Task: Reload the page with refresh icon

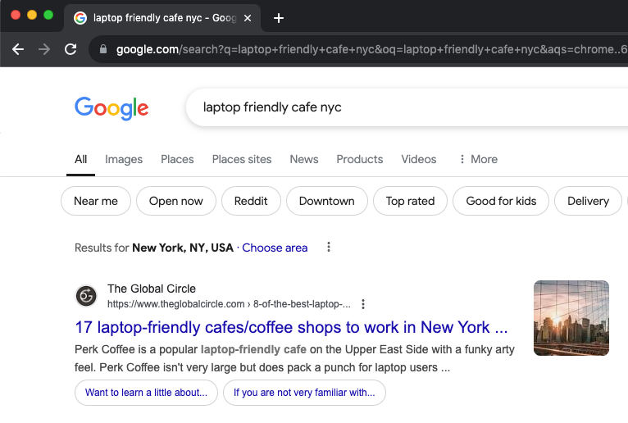Action: [x=71, y=49]
